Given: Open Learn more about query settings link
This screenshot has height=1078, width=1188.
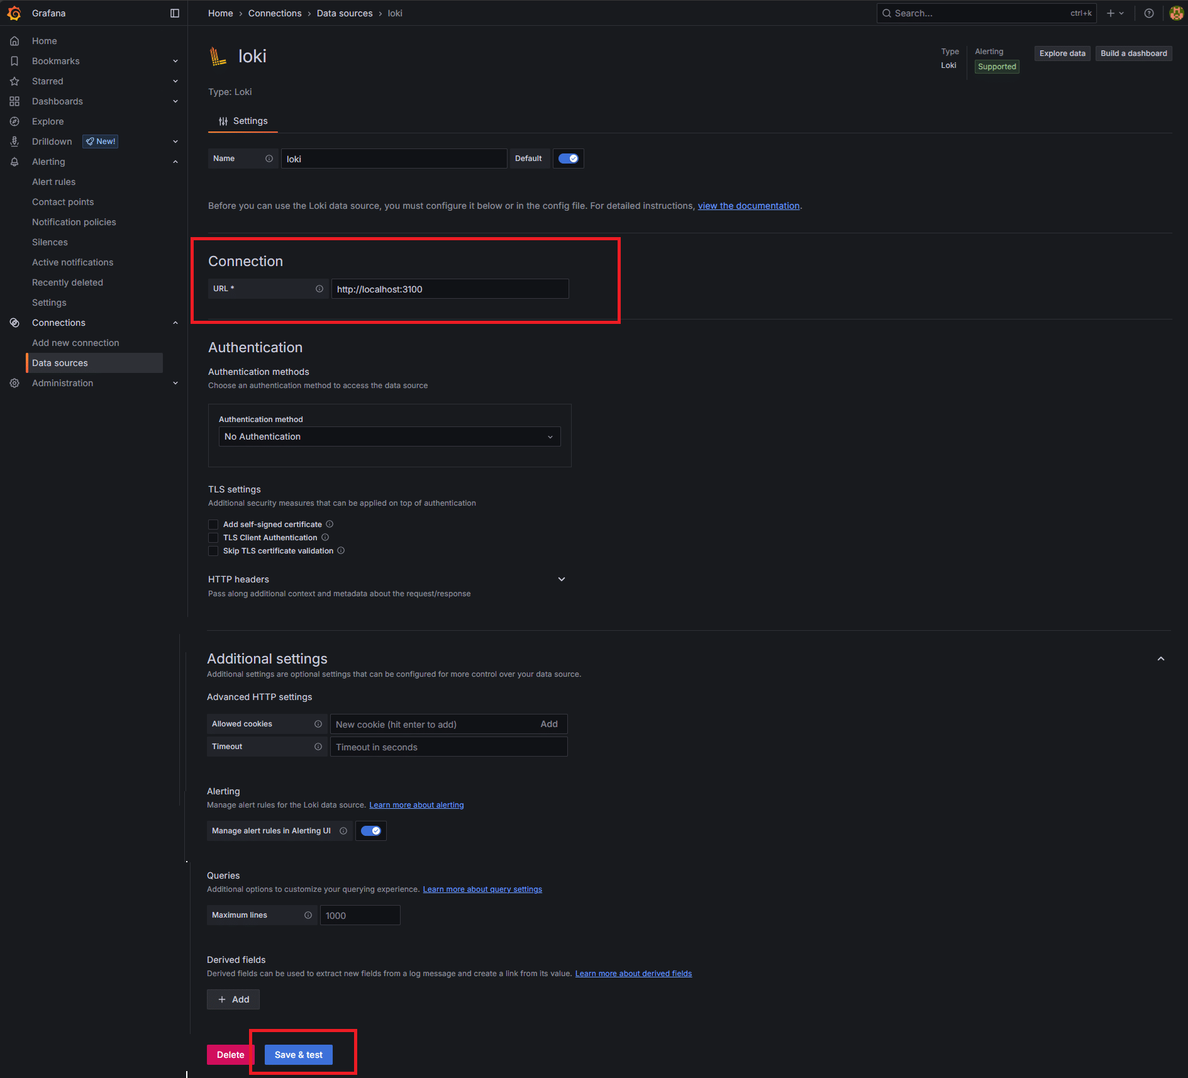Looking at the screenshot, I should pos(482,889).
